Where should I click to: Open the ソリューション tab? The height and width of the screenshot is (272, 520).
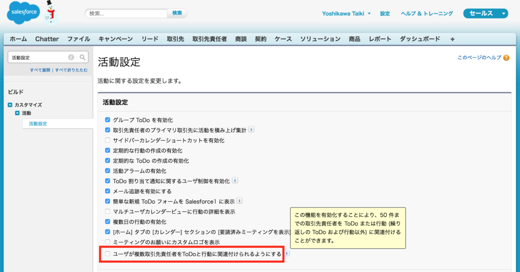(320, 39)
